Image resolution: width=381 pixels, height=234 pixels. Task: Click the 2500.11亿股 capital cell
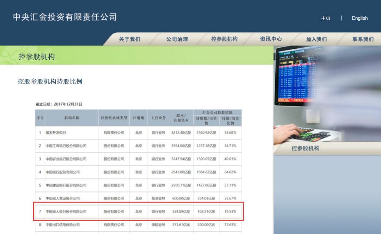[x=181, y=185]
